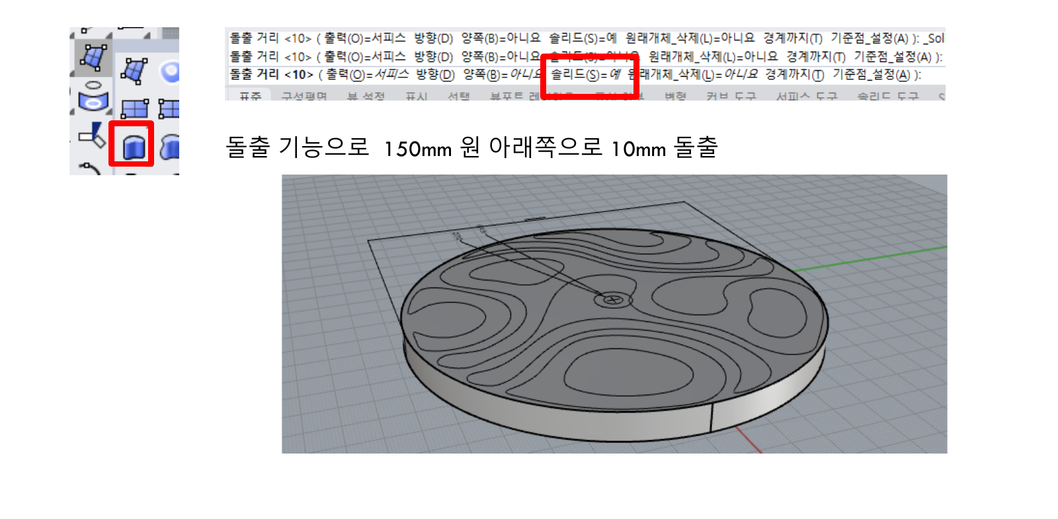Screen dimensions: 1058x519
Task: Click the caption text 돌출 기능으로 150mm 원
Action: tap(353, 147)
